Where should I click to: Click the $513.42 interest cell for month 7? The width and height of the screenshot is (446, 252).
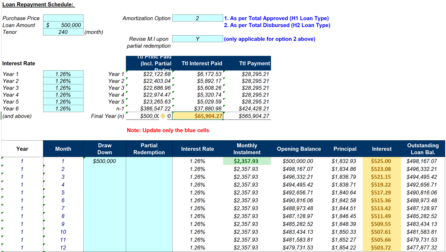(381, 208)
